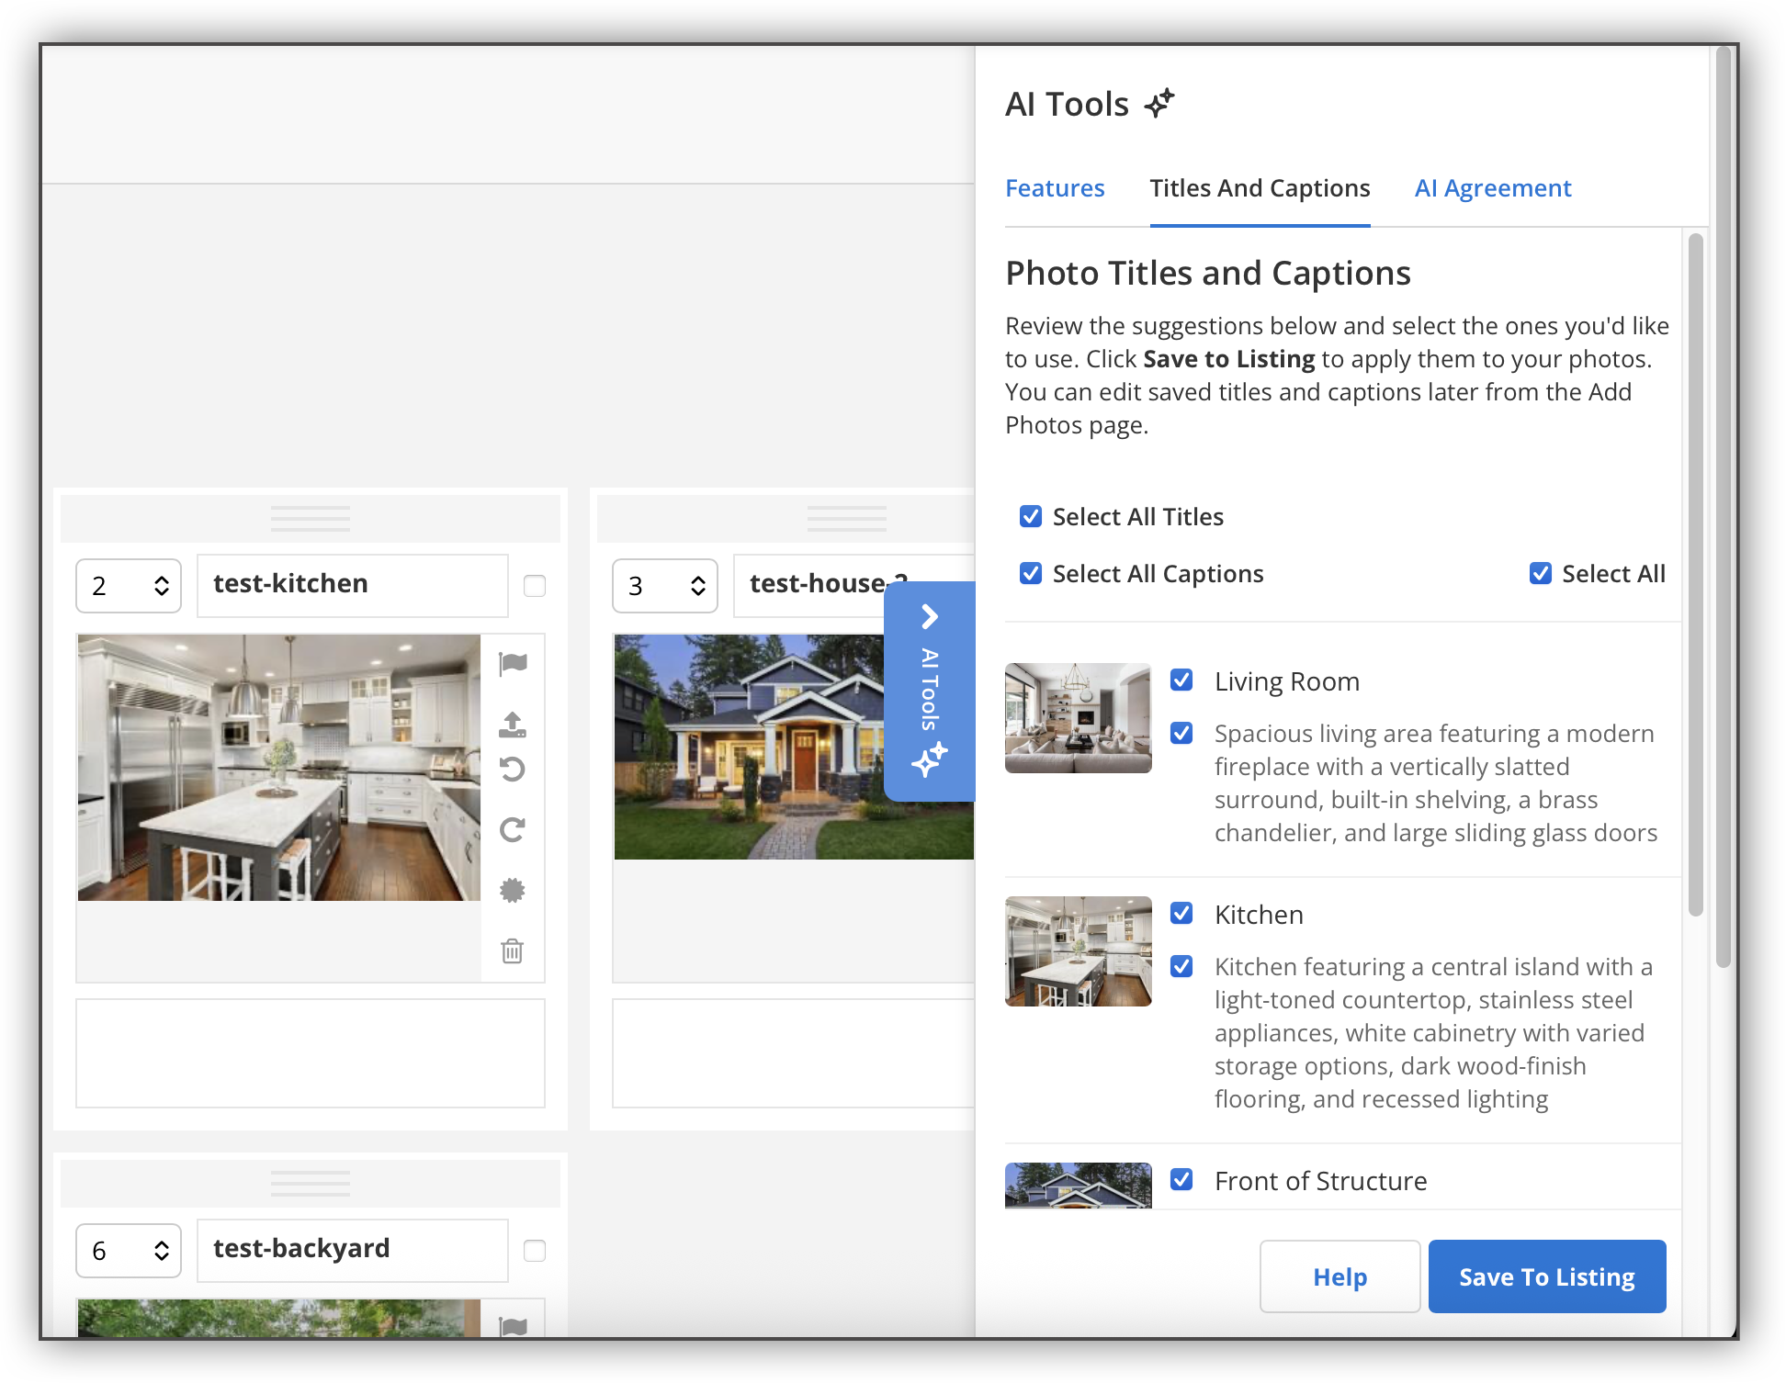Rotate kitchen photo counterclockwise
This screenshot has width=1786, height=1383.
pyautogui.click(x=513, y=769)
